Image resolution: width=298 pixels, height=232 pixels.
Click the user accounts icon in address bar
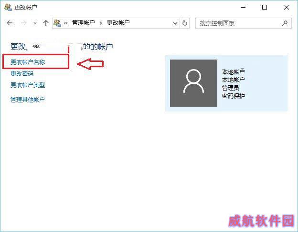tap(57, 23)
